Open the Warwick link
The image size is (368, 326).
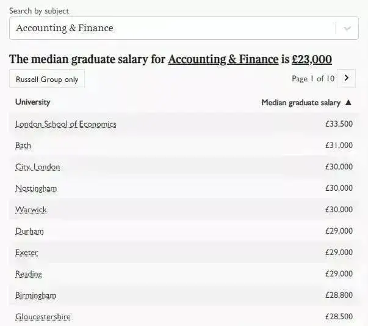point(31,210)
